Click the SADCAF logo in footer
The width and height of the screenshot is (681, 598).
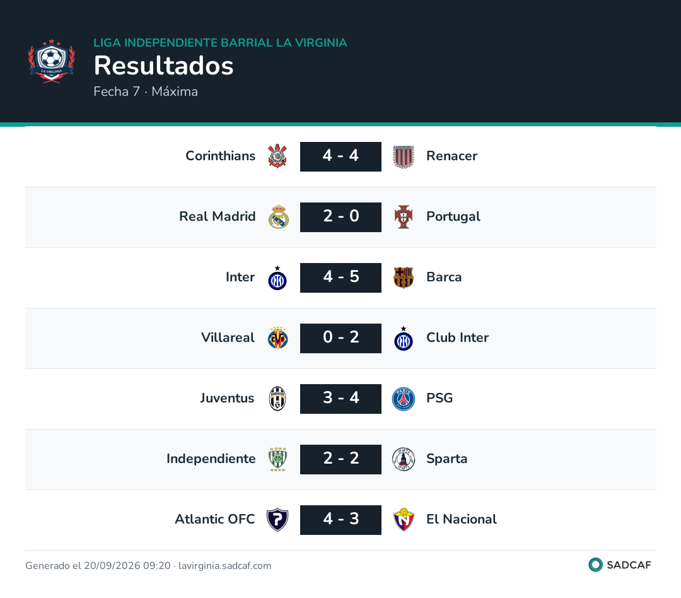point(620,565)
